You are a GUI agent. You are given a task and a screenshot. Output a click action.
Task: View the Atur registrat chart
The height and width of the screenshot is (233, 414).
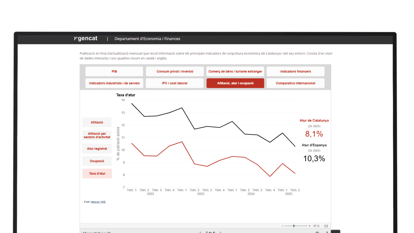[x=97, y=149]
